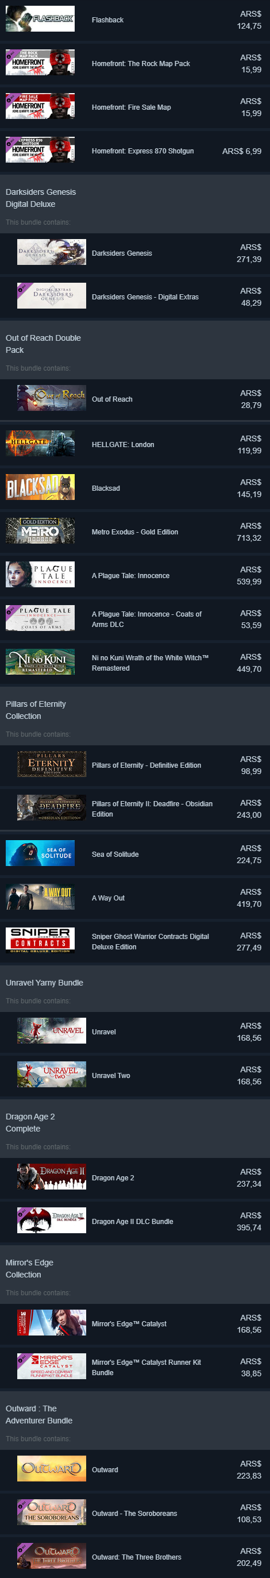Click Homefront: The Rock Map Pack title

[141, 64]
